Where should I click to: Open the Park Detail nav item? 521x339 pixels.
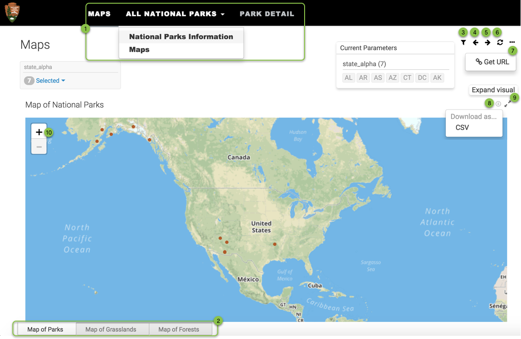pyautogui.click(x=267, y=14)
